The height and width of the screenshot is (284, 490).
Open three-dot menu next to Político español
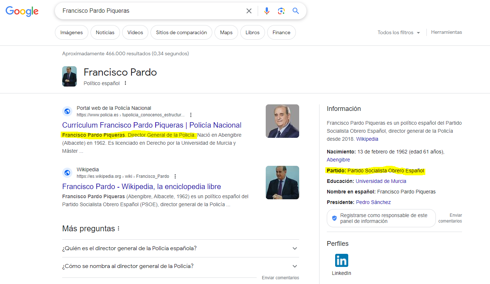(125, 83)
